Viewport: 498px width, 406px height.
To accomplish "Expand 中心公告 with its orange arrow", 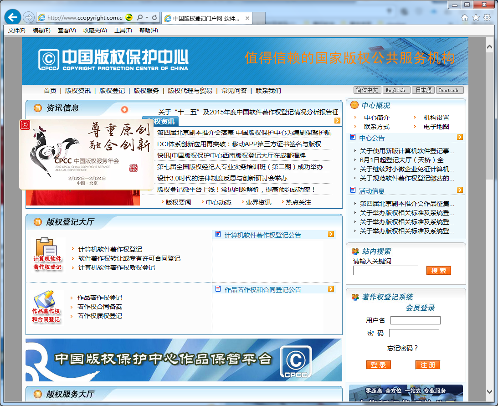I will [x=460, y=137].
